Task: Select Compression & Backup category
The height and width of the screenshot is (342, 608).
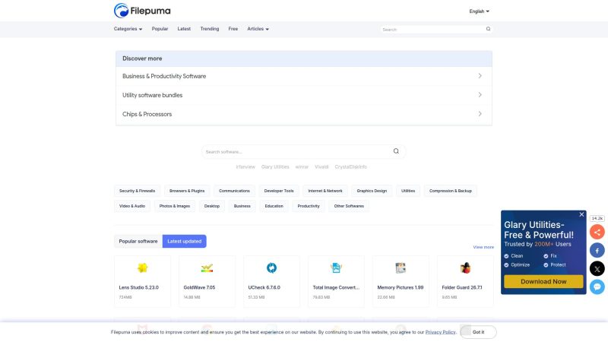Action: tap(450, 191)
